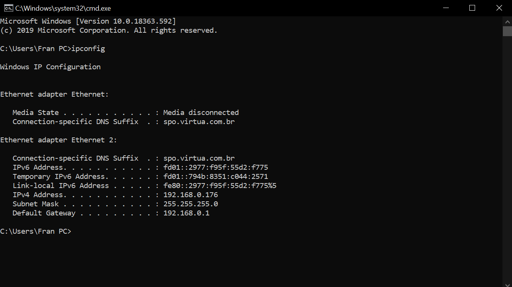Click the Link-local IPv6 Address value

point(220,186)
